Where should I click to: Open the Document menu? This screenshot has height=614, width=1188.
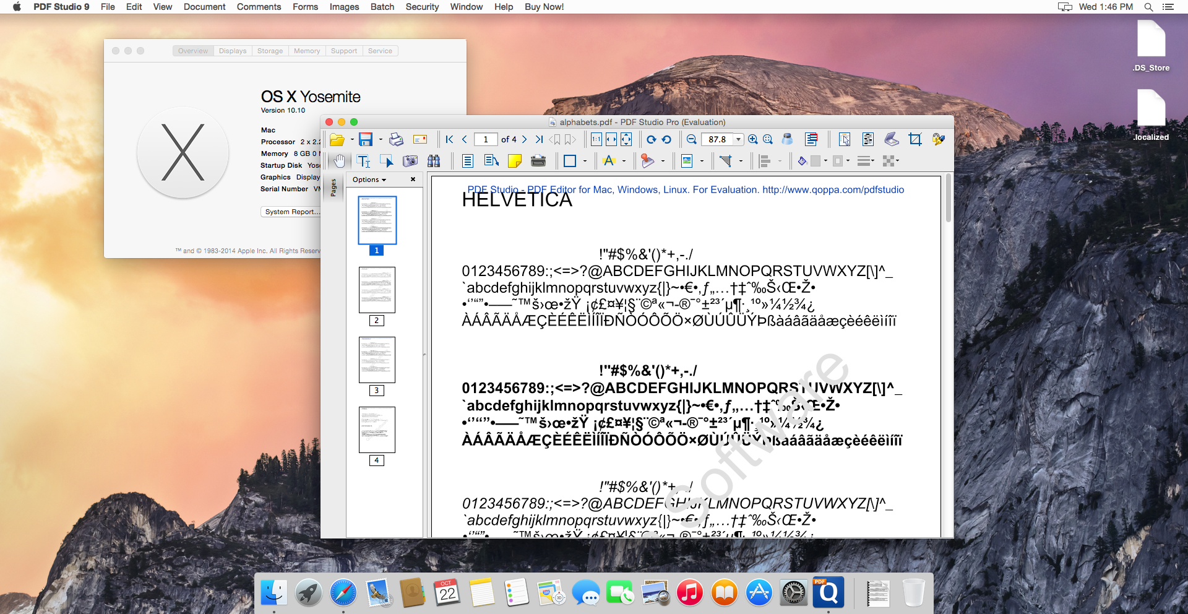pos(204,7)
